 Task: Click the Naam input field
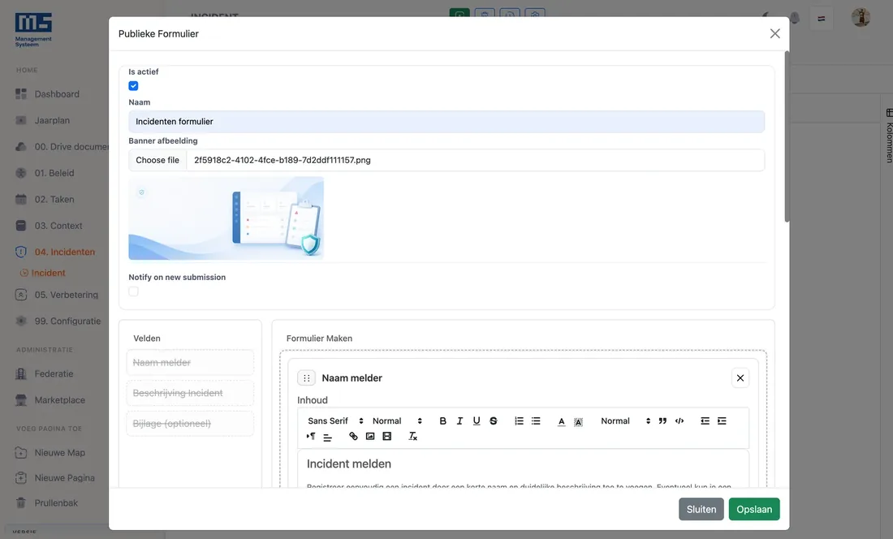[x=446, y=122]
